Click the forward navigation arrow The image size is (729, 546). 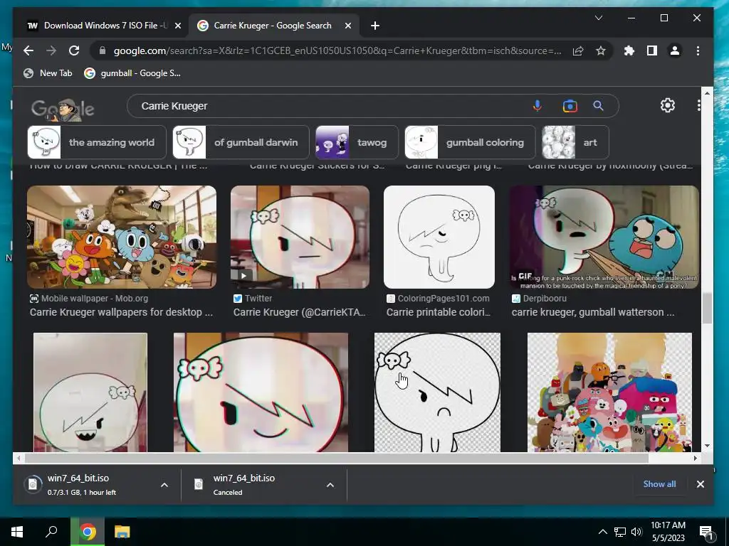point(51,50)
